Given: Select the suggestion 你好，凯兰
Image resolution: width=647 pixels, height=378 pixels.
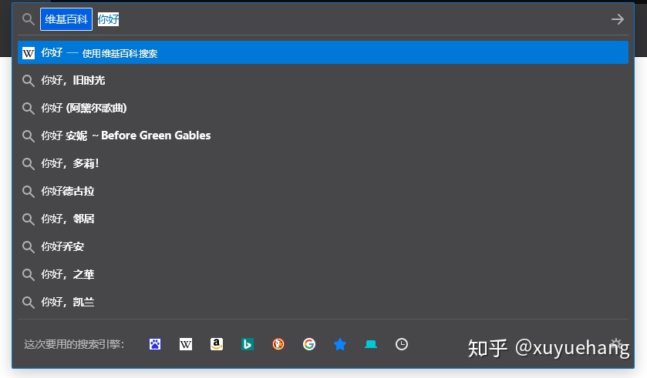Looking at the screenshot, I should click(x=323, y=302).
